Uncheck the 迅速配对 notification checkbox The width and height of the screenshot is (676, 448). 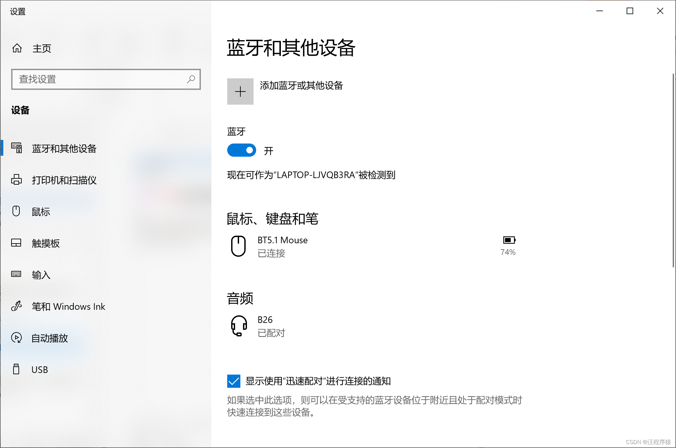(x=234, y=381)
